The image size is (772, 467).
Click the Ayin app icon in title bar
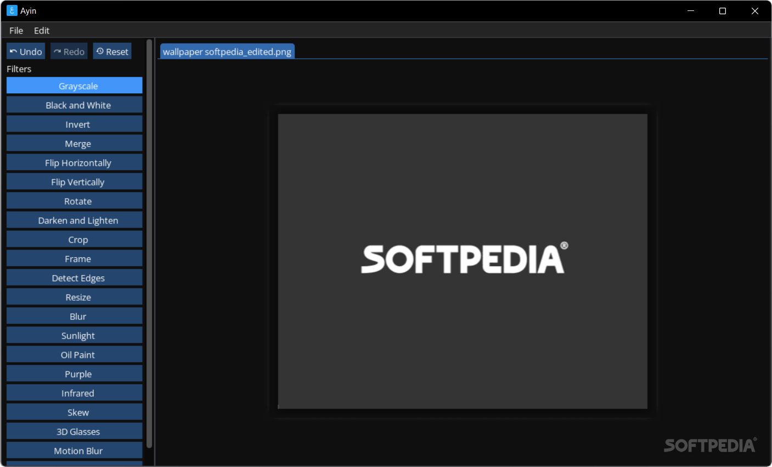click(x=12, y=11)
